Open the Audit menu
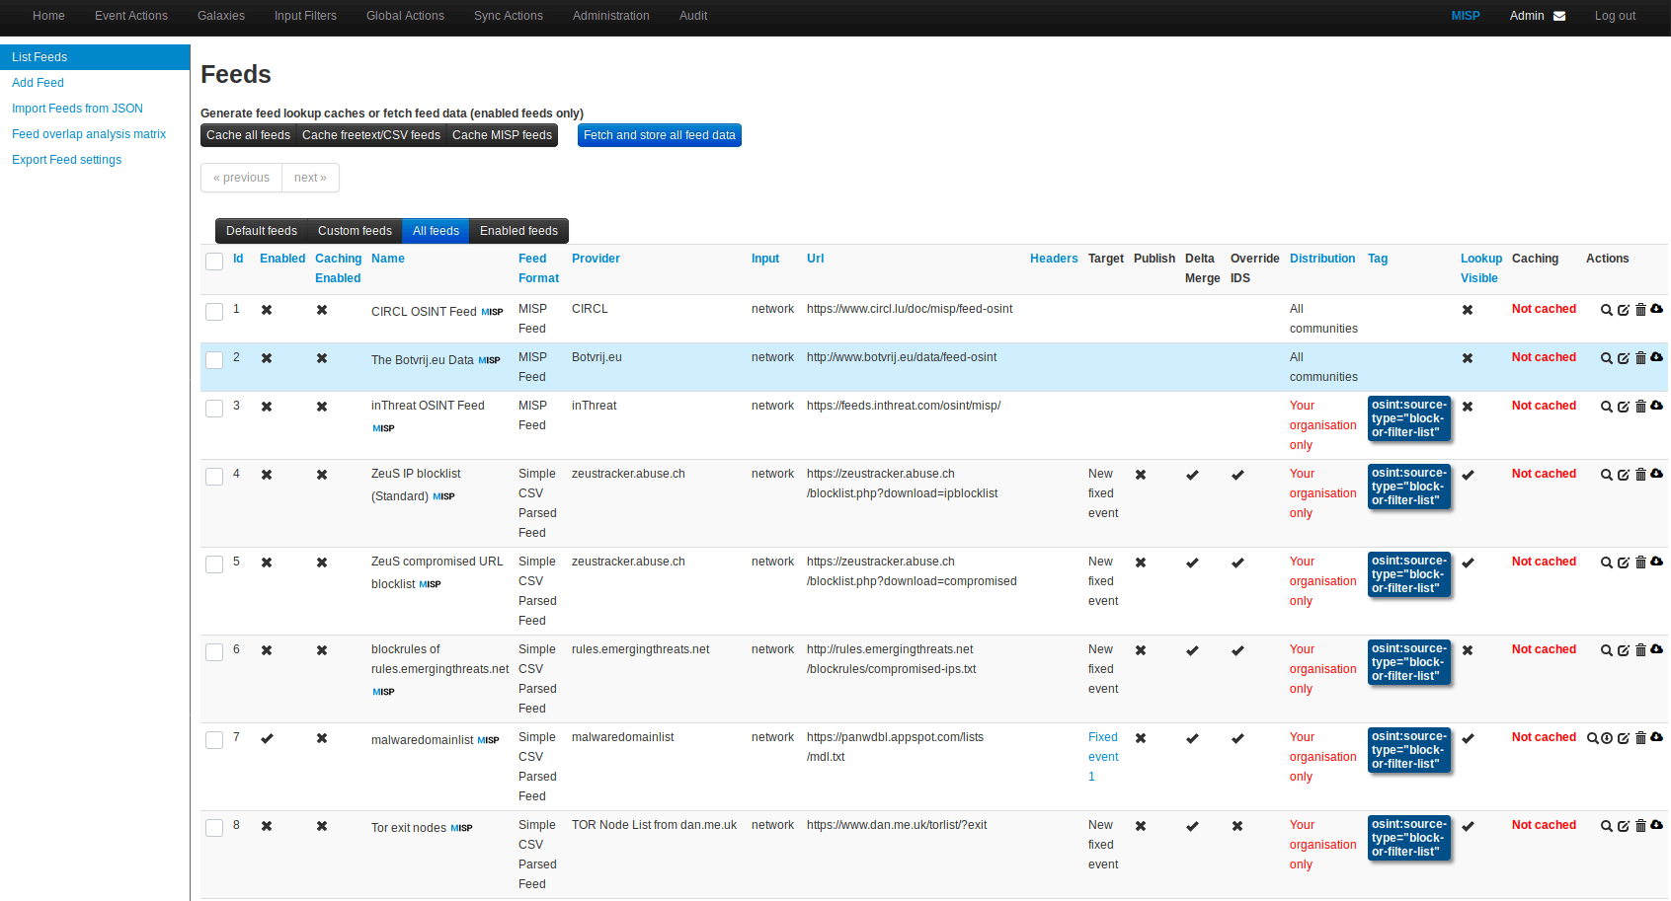The image size is (1671, 901). (x=693, y=16)
